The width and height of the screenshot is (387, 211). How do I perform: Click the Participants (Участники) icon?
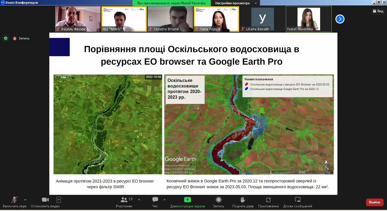pos(124,200)
